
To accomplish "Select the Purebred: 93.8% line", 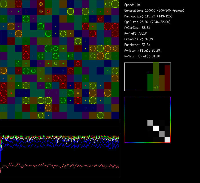I will pos(137,45).
